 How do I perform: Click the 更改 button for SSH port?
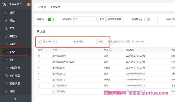[101, 19]
